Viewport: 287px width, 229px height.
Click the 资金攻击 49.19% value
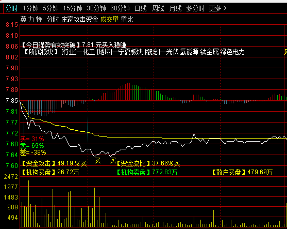pyautogui.click(x=54, y=163)
